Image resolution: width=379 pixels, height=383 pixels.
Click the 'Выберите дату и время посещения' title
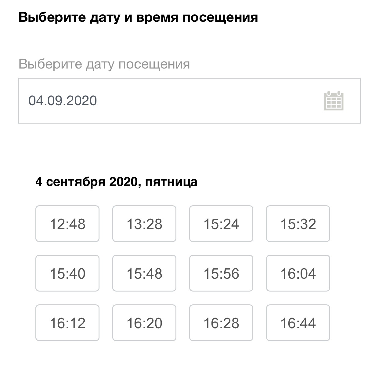(x=138, y=17)
